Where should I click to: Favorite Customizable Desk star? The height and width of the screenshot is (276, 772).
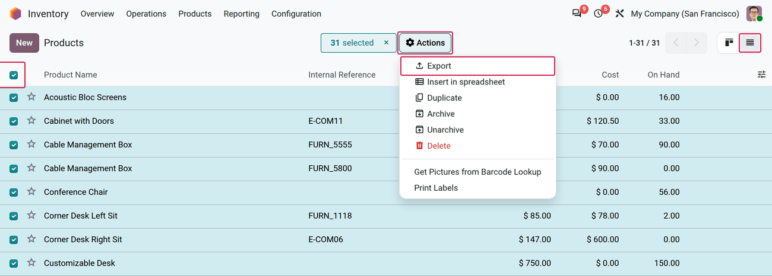31,262
